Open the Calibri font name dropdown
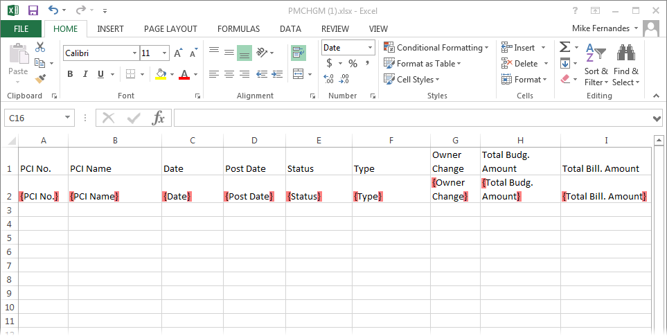 pos(134,53)
